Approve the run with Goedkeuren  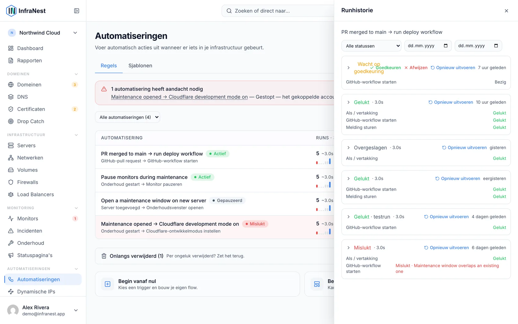click(x=385, y=68)
